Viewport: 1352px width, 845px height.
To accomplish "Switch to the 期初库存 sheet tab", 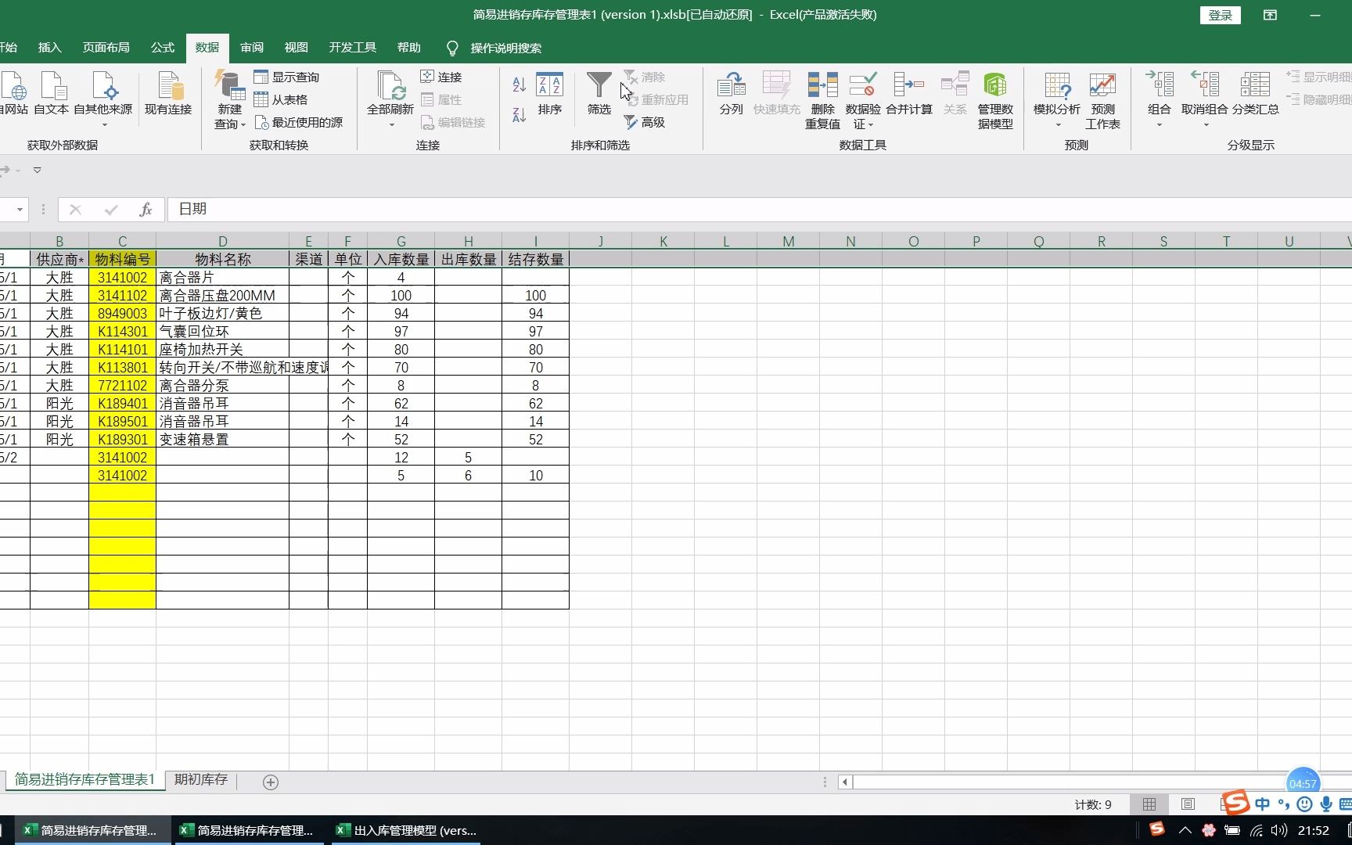I will click(x=200, y=780).
